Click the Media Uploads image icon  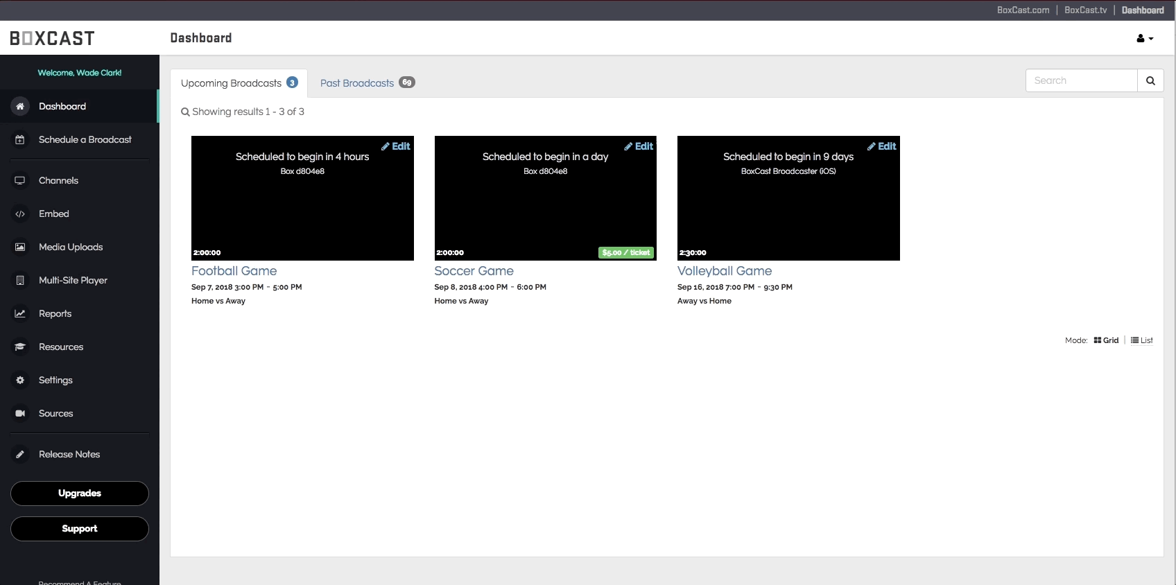(20, 247)
